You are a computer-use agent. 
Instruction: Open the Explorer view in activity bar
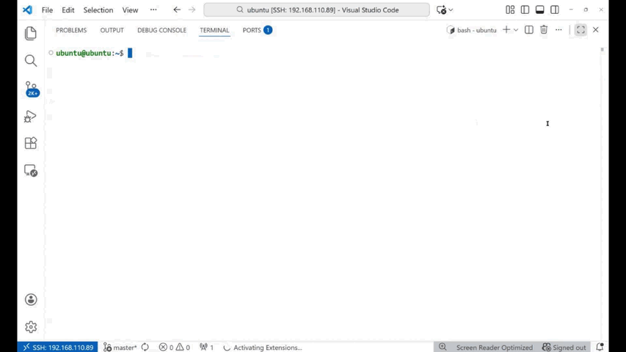31,33
